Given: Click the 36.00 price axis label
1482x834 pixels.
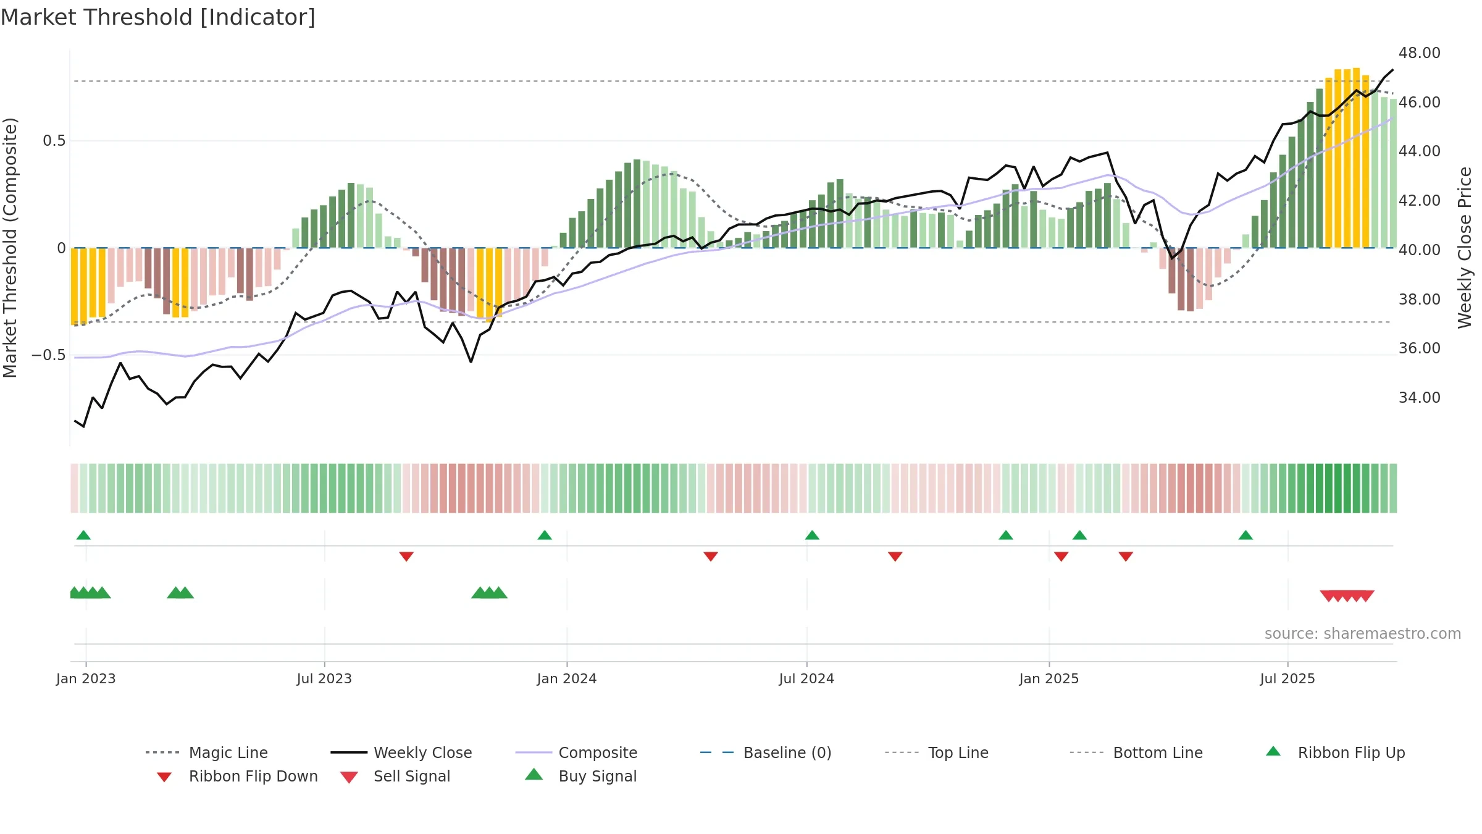Looking at the screenshot, I should coord(1420,348).
